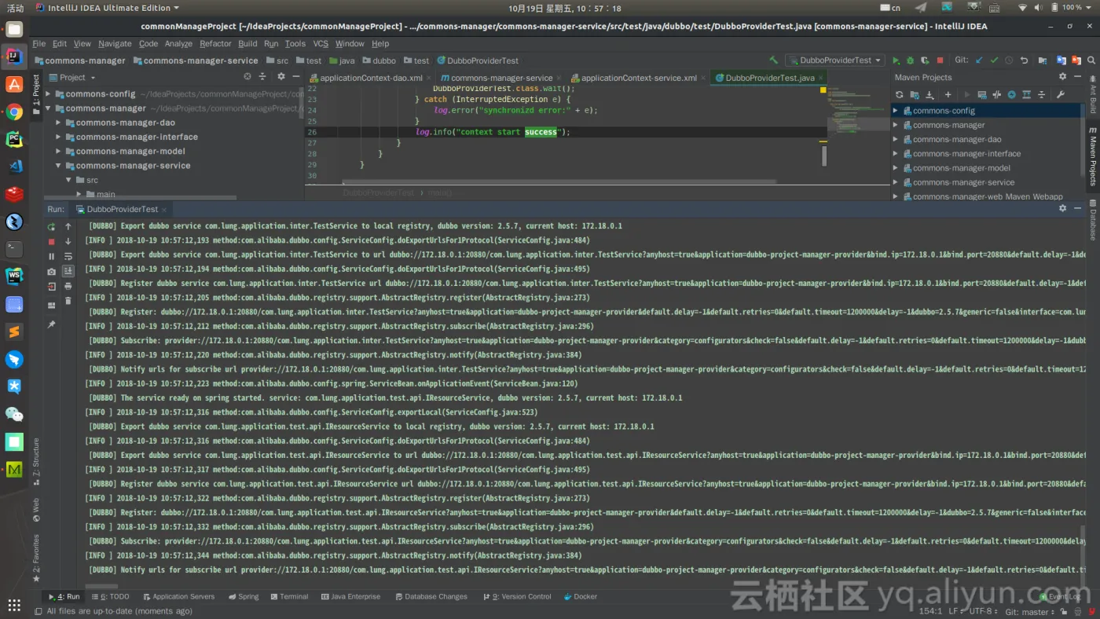Click Scroll from Source target icon in Project panel

coord(247,77)
